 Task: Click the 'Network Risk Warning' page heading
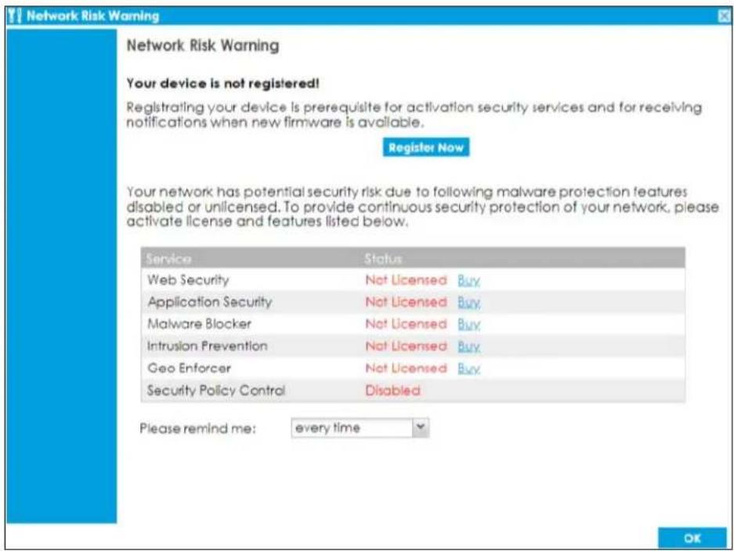[x=203, y=46]
